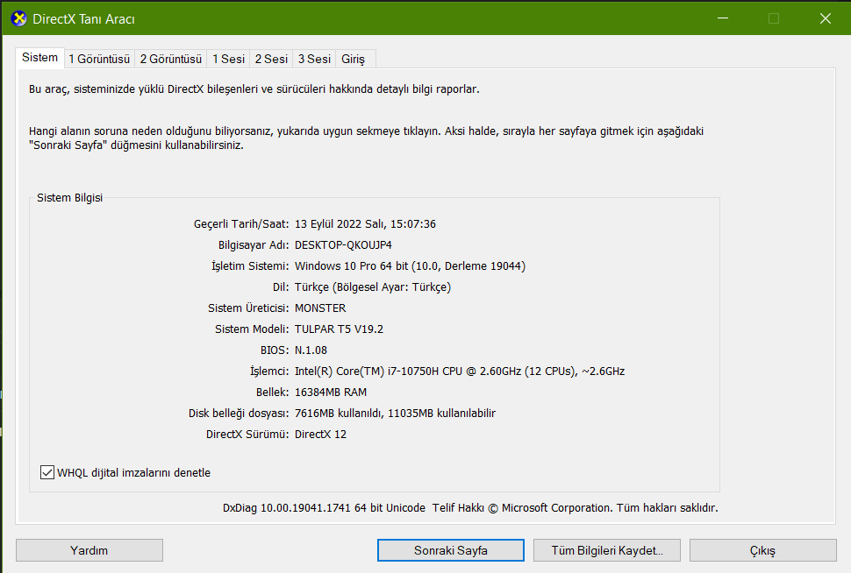
Task: Click the Sistem Bilgisi group label
Action: pos(69,198)
